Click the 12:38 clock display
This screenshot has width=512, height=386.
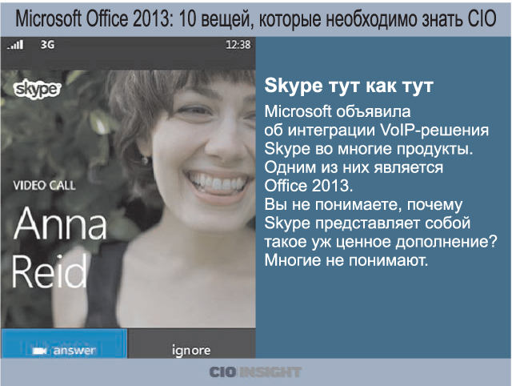(238, 45)
